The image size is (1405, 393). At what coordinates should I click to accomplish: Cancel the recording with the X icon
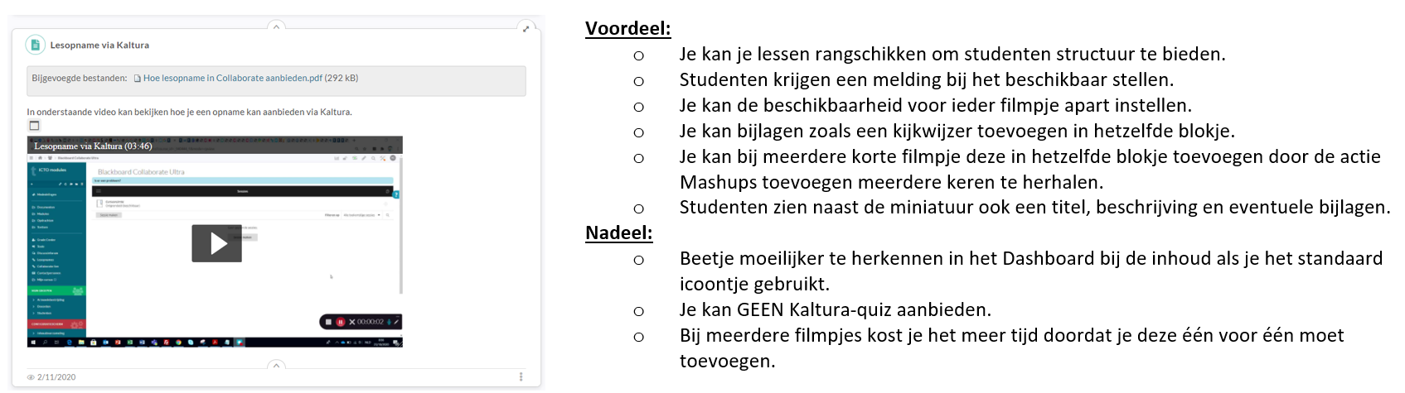(x=351, y=322)
